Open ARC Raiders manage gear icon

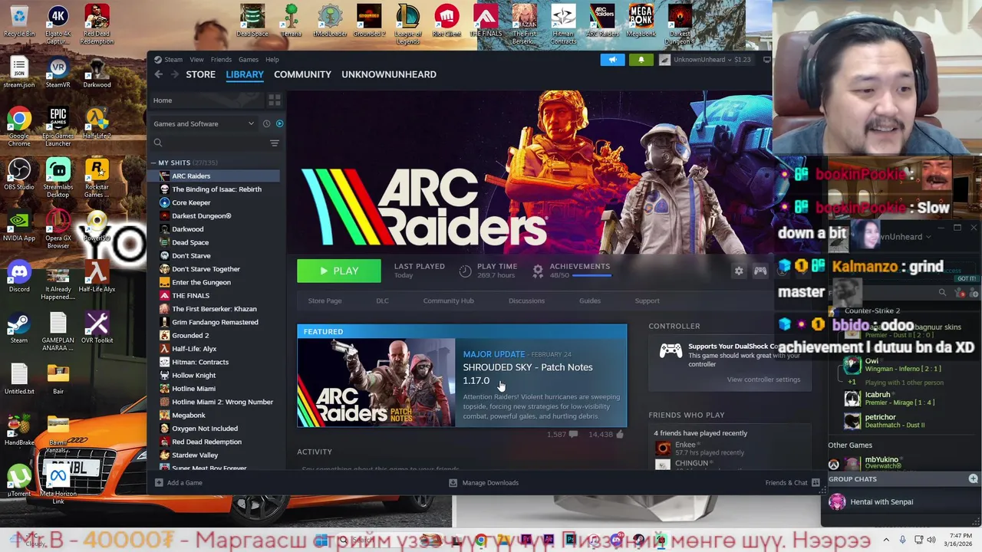739,271
